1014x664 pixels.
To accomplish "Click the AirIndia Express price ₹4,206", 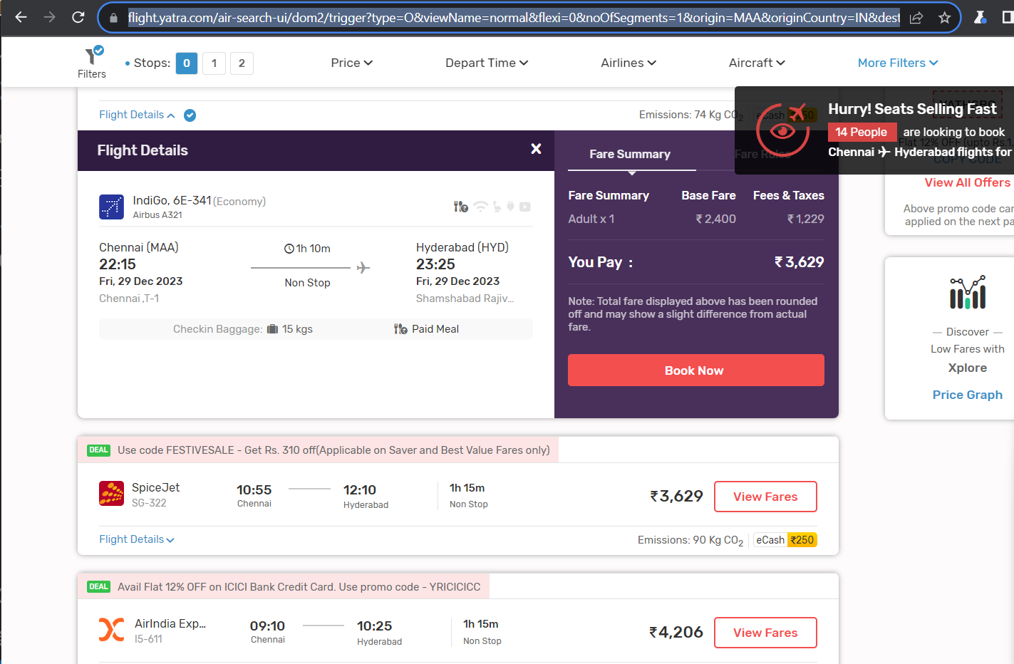I will pyautogui.click(x=676, y=632).
